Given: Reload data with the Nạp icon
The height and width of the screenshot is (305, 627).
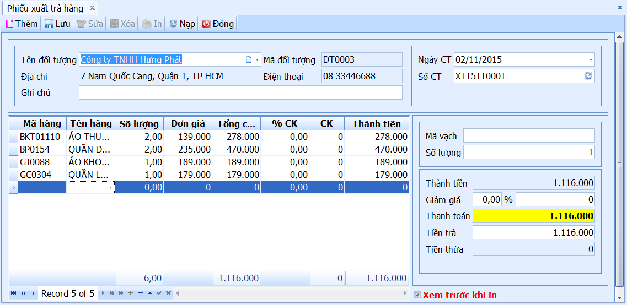Looking at the screenshot, I should tap(173, 24).
